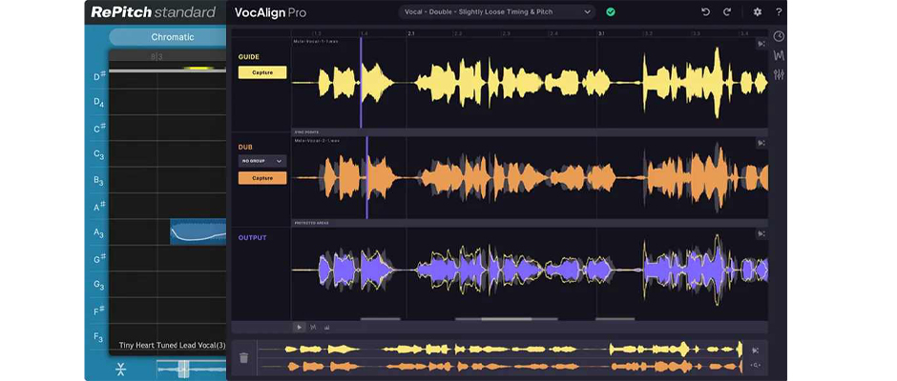
Task: Click the A3 note block in RePitch
Action: tap(198, 231)
